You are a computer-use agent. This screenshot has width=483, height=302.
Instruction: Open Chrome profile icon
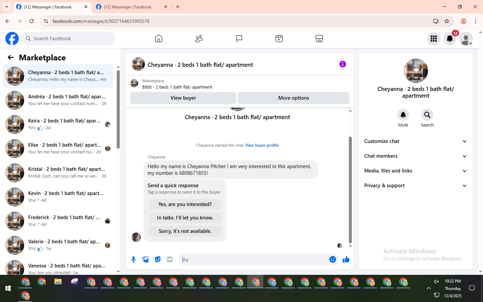(x=464, y=21)
